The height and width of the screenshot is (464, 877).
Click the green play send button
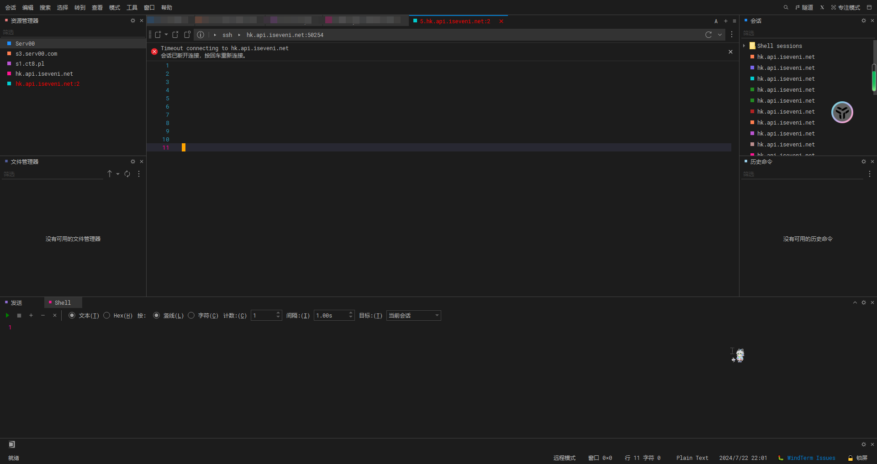(x=7, y=315)
